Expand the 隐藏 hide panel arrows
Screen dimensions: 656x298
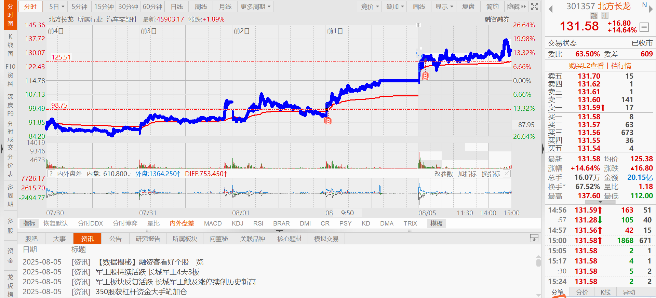point(516,6)
